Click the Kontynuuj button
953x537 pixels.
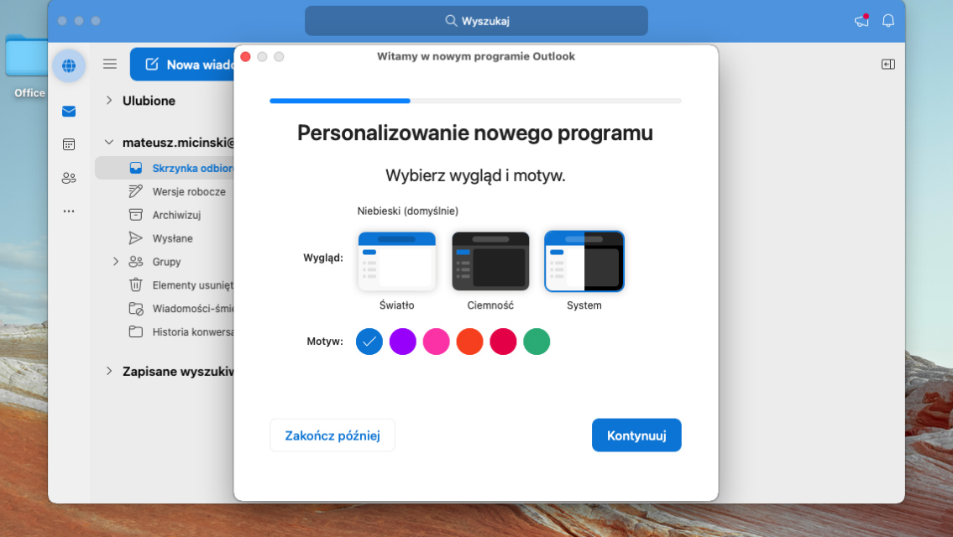[x=636, y=435]
